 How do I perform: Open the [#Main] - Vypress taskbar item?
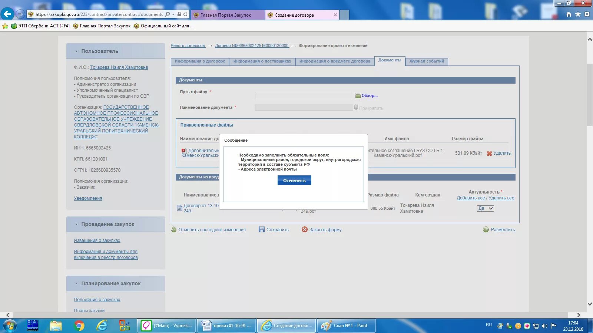pos(166,326)
